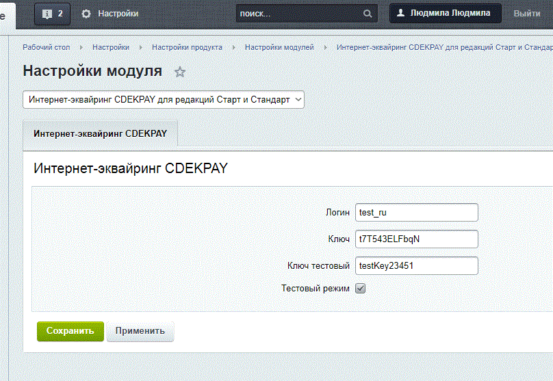This screenshot has width=553, height=381.
Task: Click the Тестовый режим label
Action: (316, 288)
